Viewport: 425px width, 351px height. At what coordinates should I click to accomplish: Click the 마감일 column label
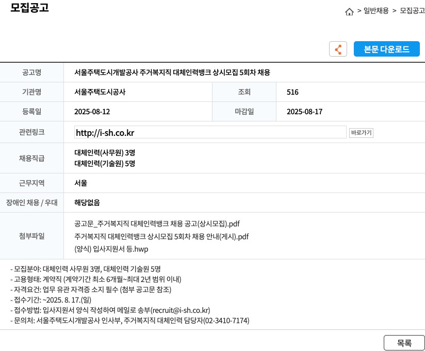(x=244, y=112)
